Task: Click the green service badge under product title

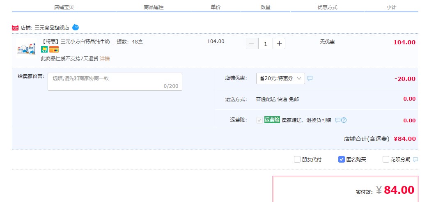Action: pyautogui.click(x=44, y=49)
